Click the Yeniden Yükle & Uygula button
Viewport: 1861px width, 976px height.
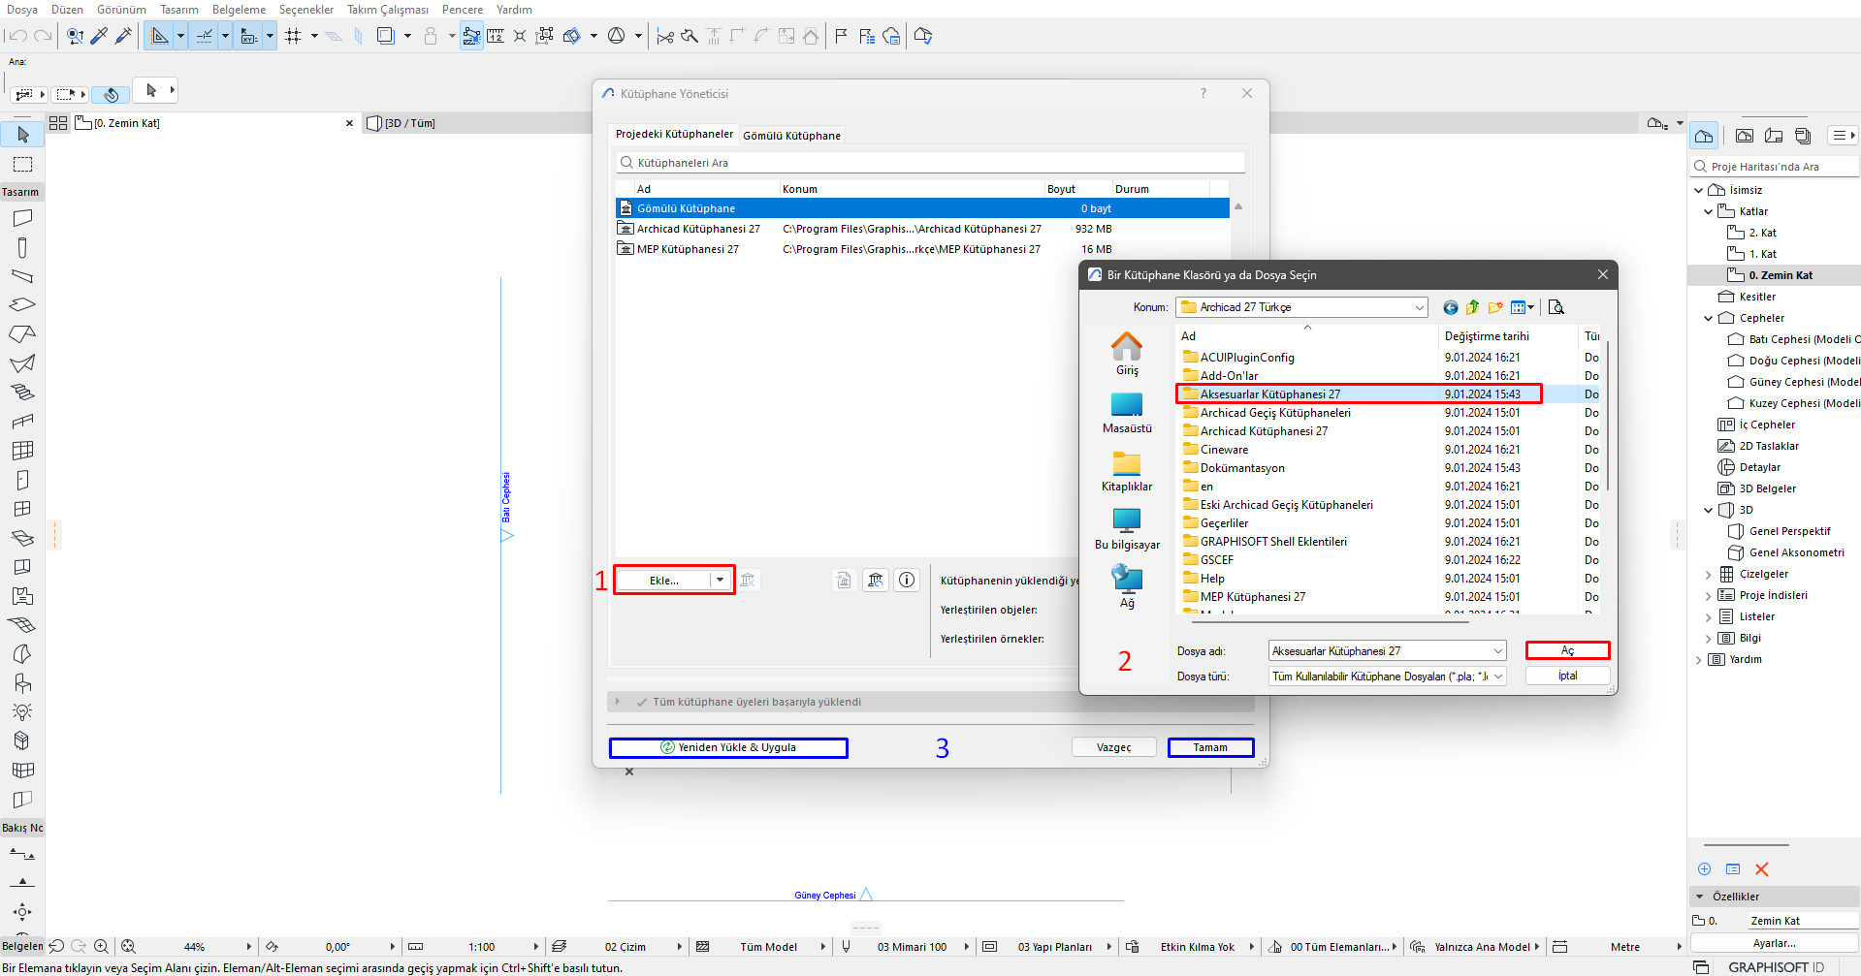728,747
